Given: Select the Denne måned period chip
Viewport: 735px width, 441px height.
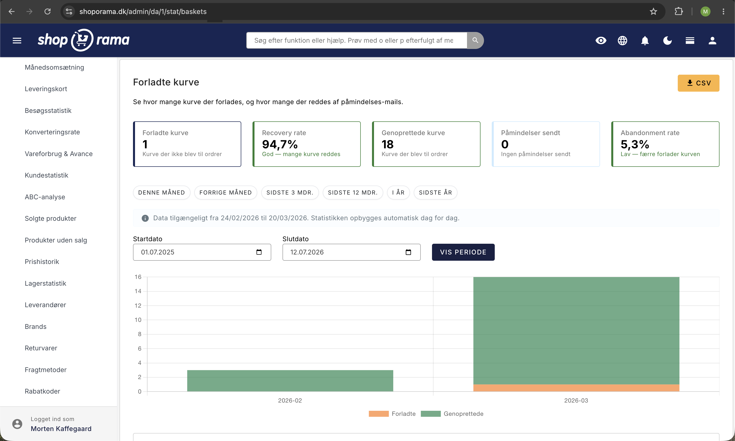Looking at the screenshot, I should coord(161,193).
